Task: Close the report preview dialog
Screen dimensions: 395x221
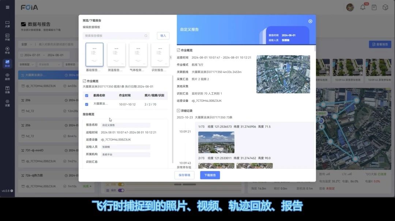Action: 310,21
